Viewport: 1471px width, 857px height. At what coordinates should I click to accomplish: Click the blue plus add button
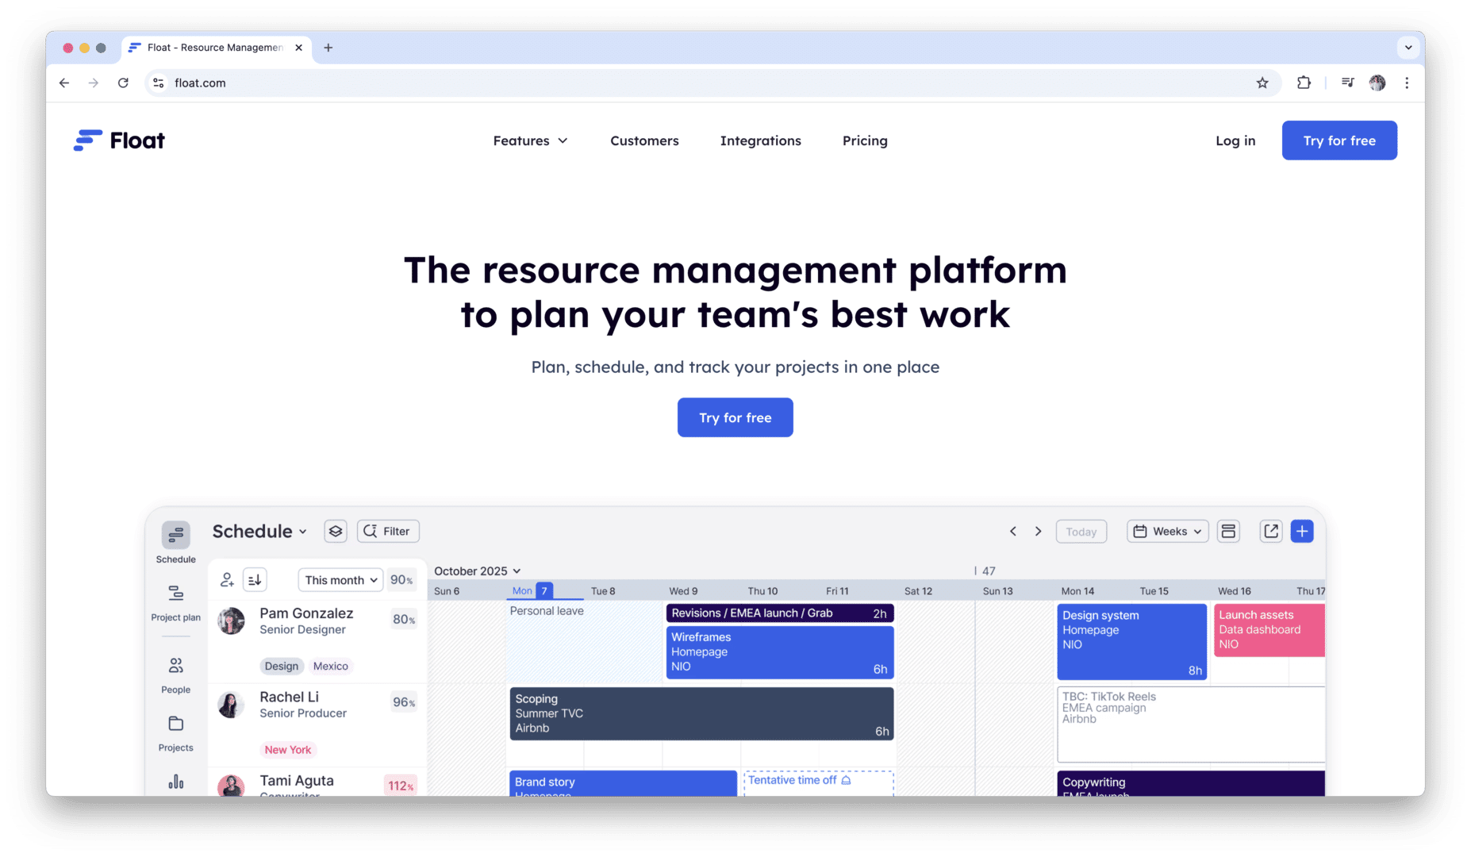(x=1302, y=532)
